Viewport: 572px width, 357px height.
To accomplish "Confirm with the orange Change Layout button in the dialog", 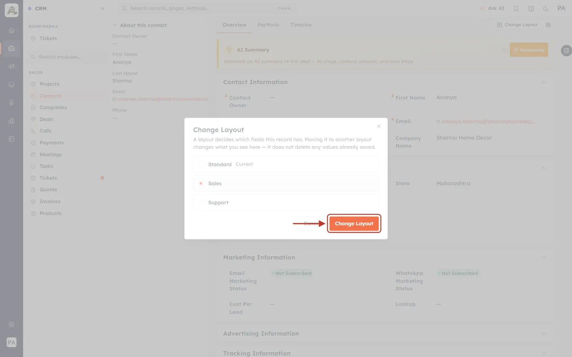I will point(354,223).
